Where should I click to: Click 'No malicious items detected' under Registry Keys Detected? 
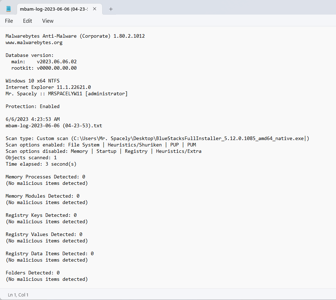[47, 221]
